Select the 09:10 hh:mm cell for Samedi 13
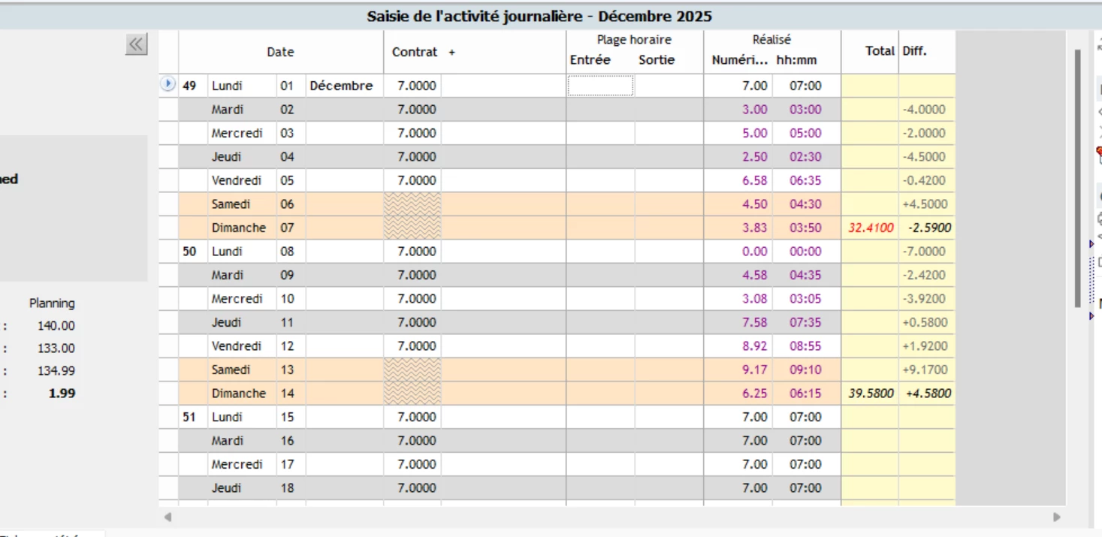This screenshot has width=1102, height=537. click(x=805, y=370)
